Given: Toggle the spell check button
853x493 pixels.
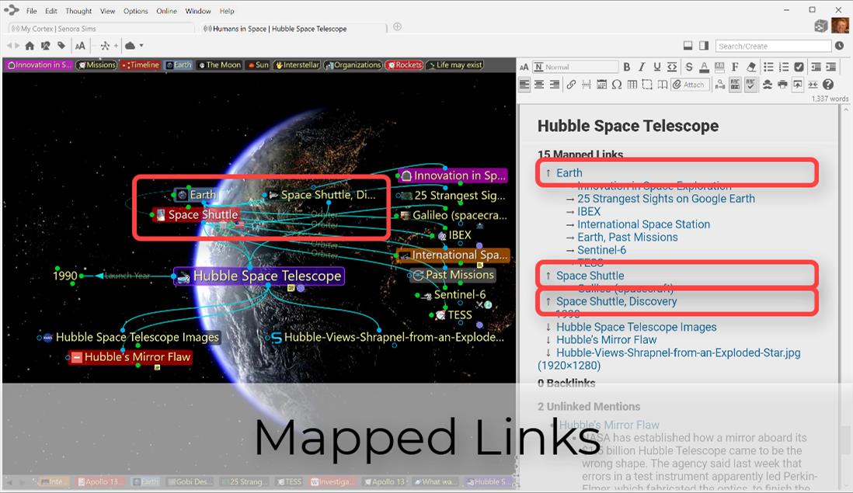Looking at the screenshot, I should pos(750,85).
